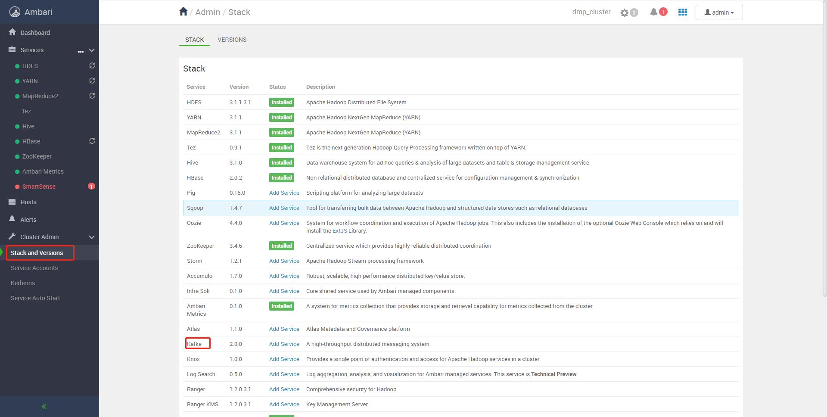Click Add Service for Knox
The height and width of the screenshot is (417, 827).
284,359
